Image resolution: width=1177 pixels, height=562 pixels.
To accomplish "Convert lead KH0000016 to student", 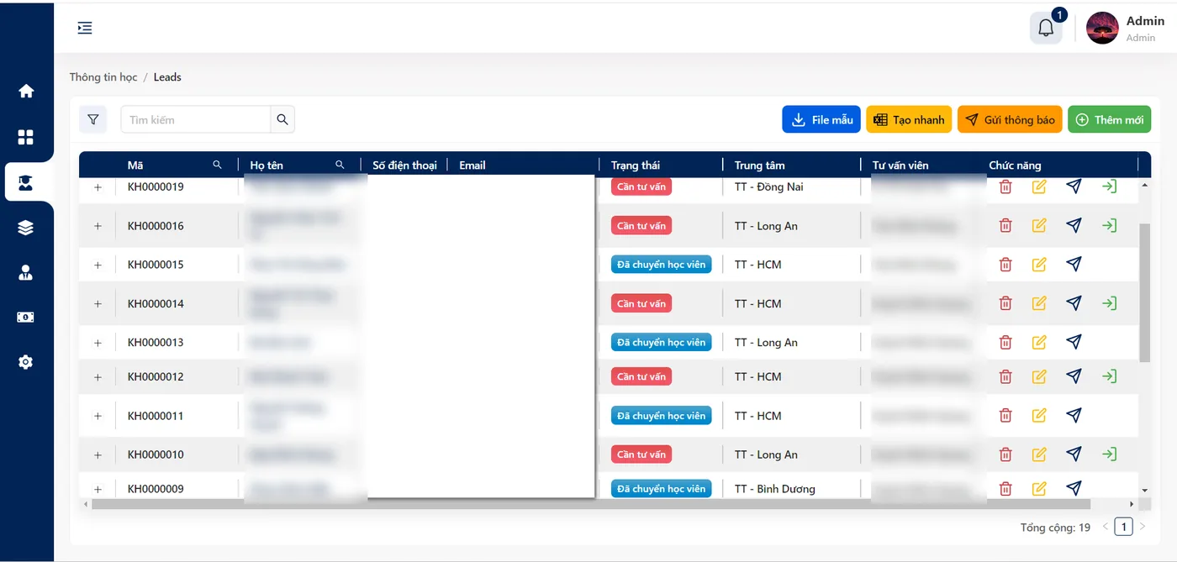I will point(1110,225).
